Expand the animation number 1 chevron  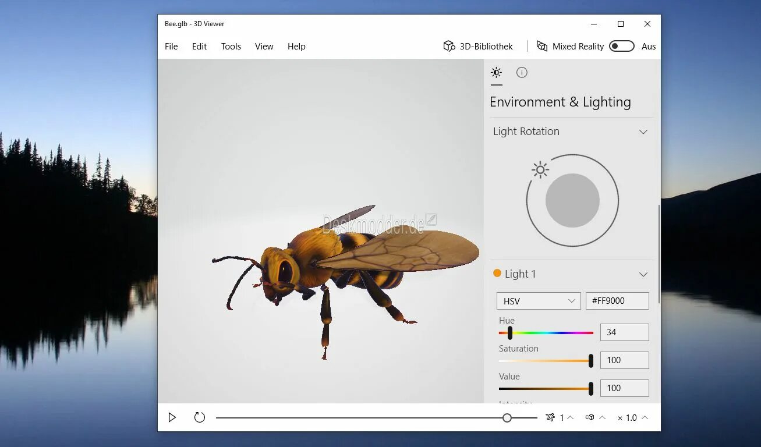(571, 417)
